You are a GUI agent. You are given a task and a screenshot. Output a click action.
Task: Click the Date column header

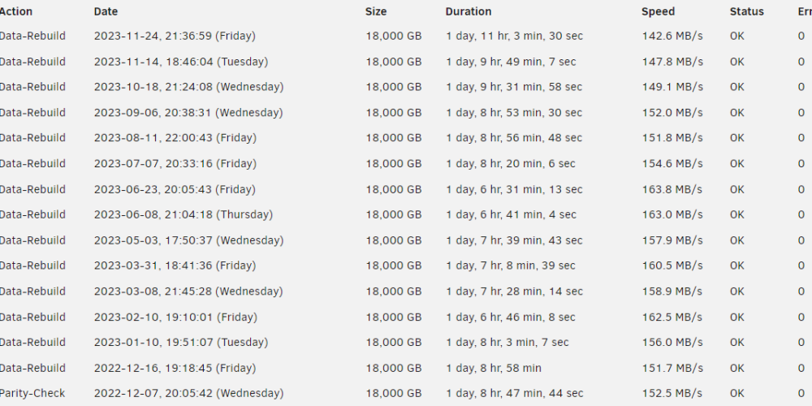point(106,11)
